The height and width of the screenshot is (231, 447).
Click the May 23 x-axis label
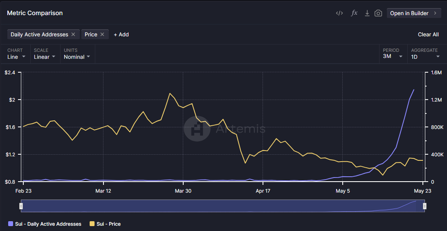click(423, 191)
